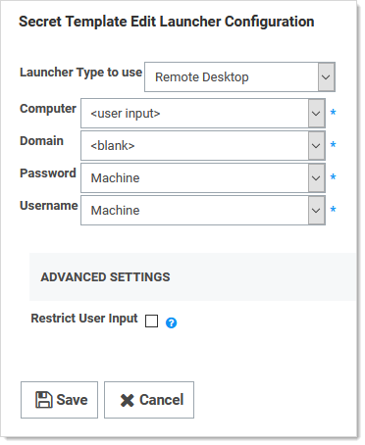Image resolution: width=365 pixels, height=445 pixels.
Task: Click the Restrict User Input label
Action: click(84, 319)
